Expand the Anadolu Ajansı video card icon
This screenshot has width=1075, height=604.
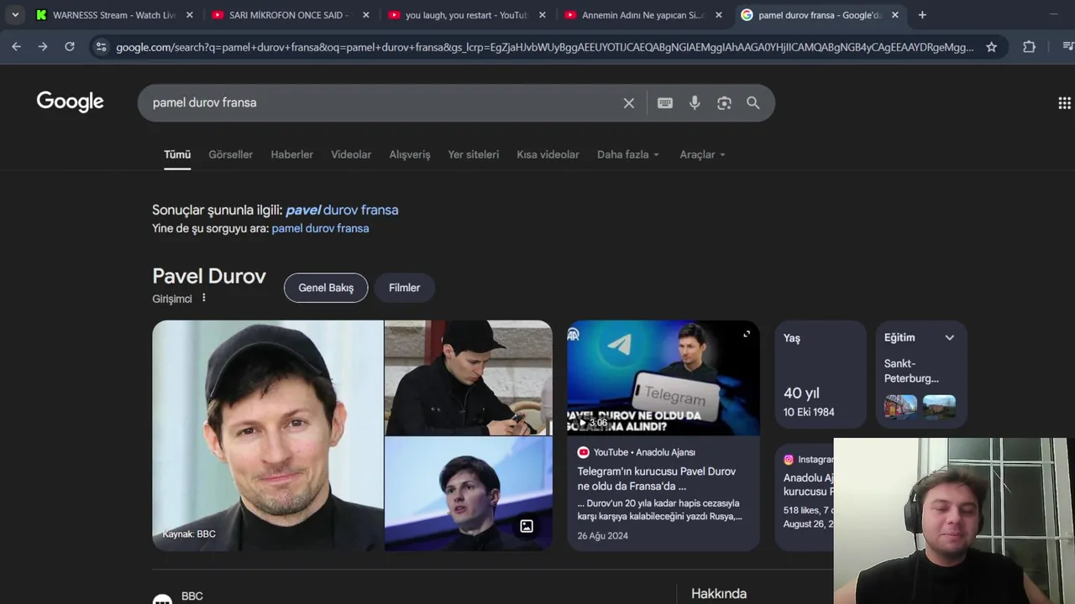(747, 334)
